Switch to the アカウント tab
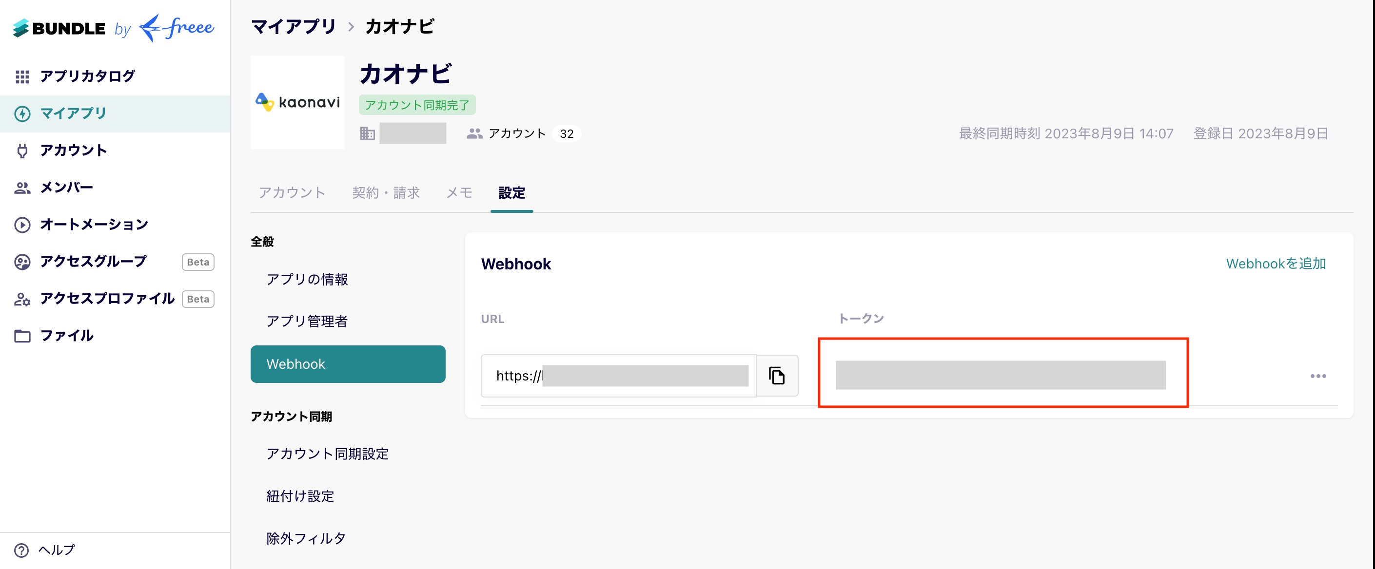This screenshot has height=569, width=1375. click(x=292, y=192)
